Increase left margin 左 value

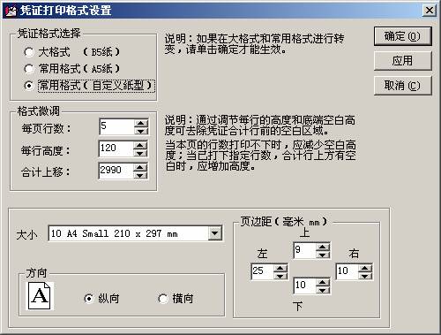[280, 268]
